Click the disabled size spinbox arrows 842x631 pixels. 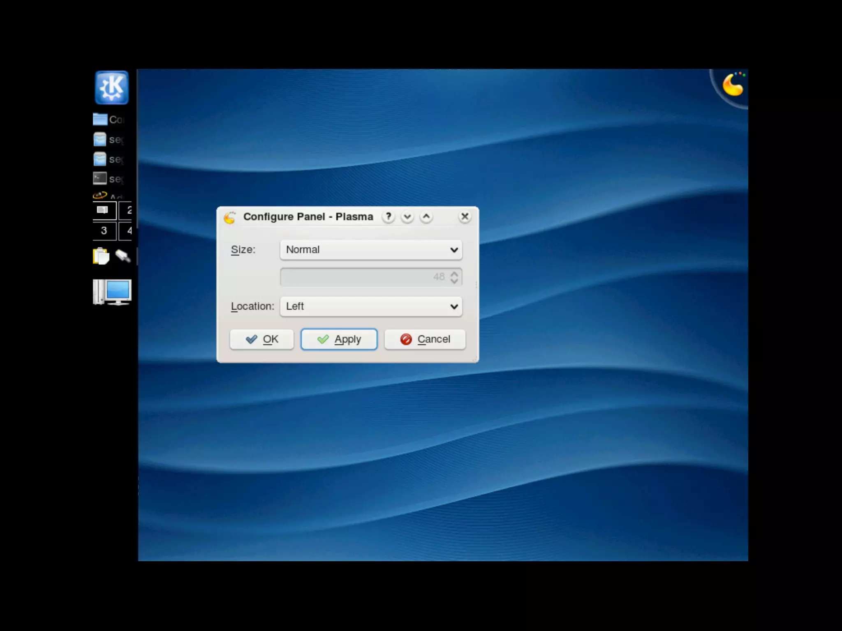coord(454,277)
